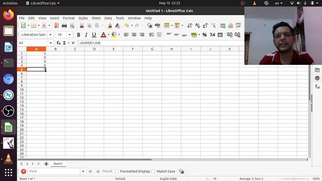
Task: Click the Format as Number 7.4 icon
Action: [x=212, y=35]
